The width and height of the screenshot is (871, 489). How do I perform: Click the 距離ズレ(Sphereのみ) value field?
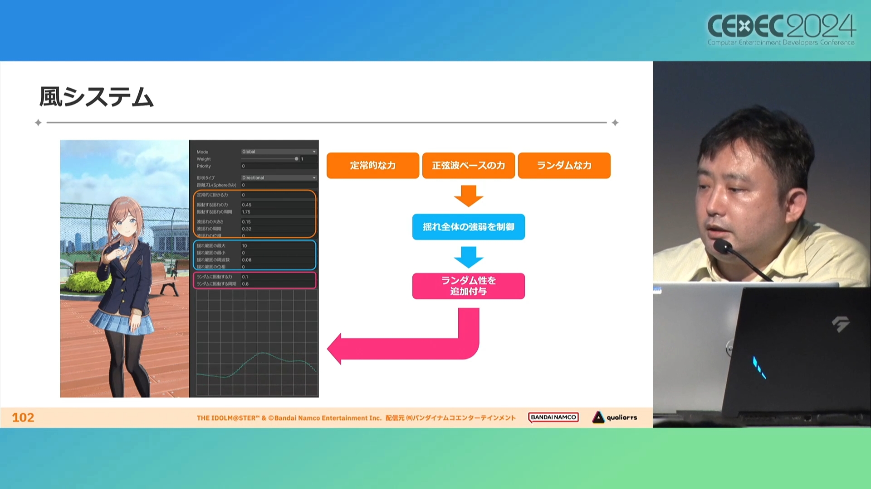[279, 185]
